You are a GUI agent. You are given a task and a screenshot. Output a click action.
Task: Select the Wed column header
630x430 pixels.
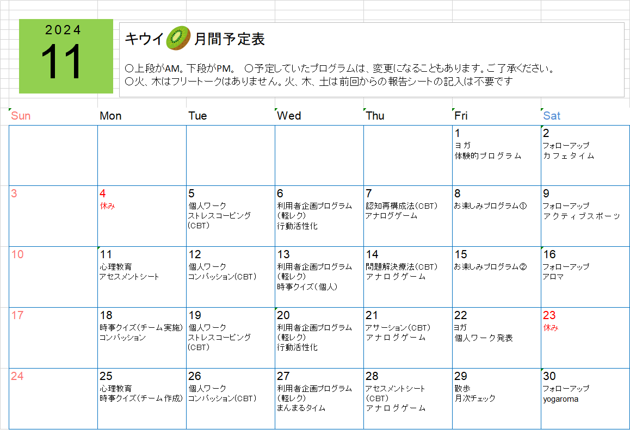point(289,116)
